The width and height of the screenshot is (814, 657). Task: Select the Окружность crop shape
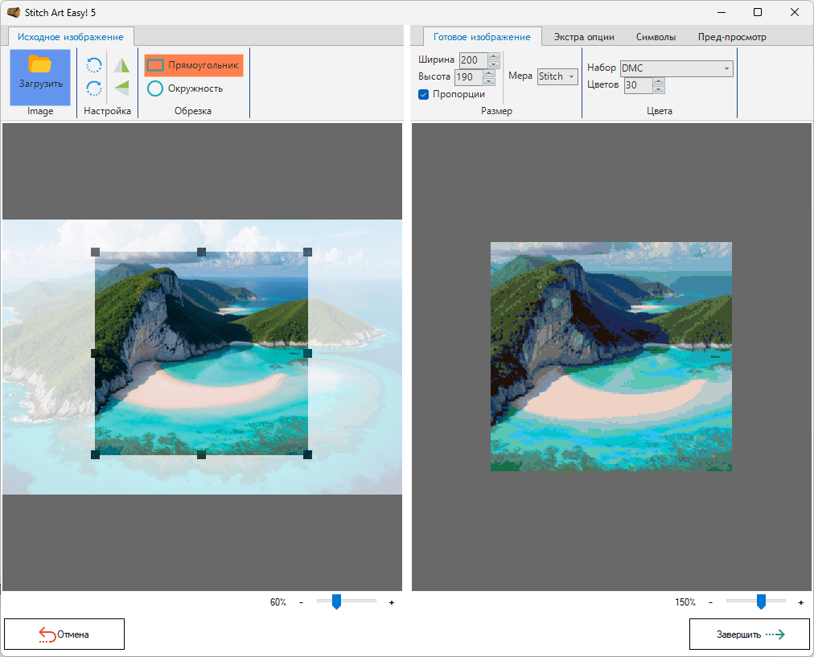(185, 88)
